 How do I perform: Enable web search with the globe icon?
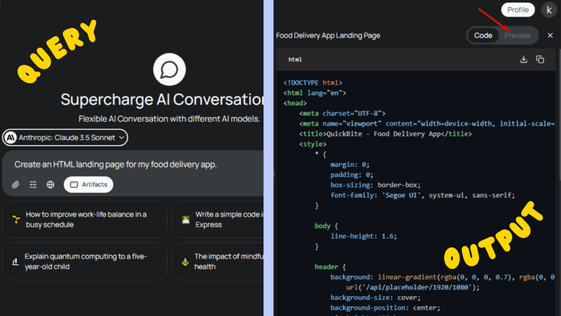[x=50, y=184]
